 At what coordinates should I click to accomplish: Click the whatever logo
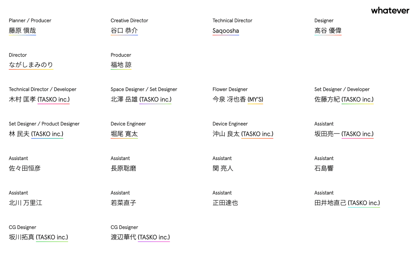390,10
